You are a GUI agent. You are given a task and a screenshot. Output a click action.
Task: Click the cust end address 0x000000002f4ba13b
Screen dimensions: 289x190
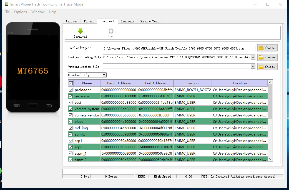(155, 102)
